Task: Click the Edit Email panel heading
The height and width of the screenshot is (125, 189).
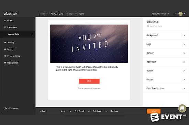Action: [153, 22]
